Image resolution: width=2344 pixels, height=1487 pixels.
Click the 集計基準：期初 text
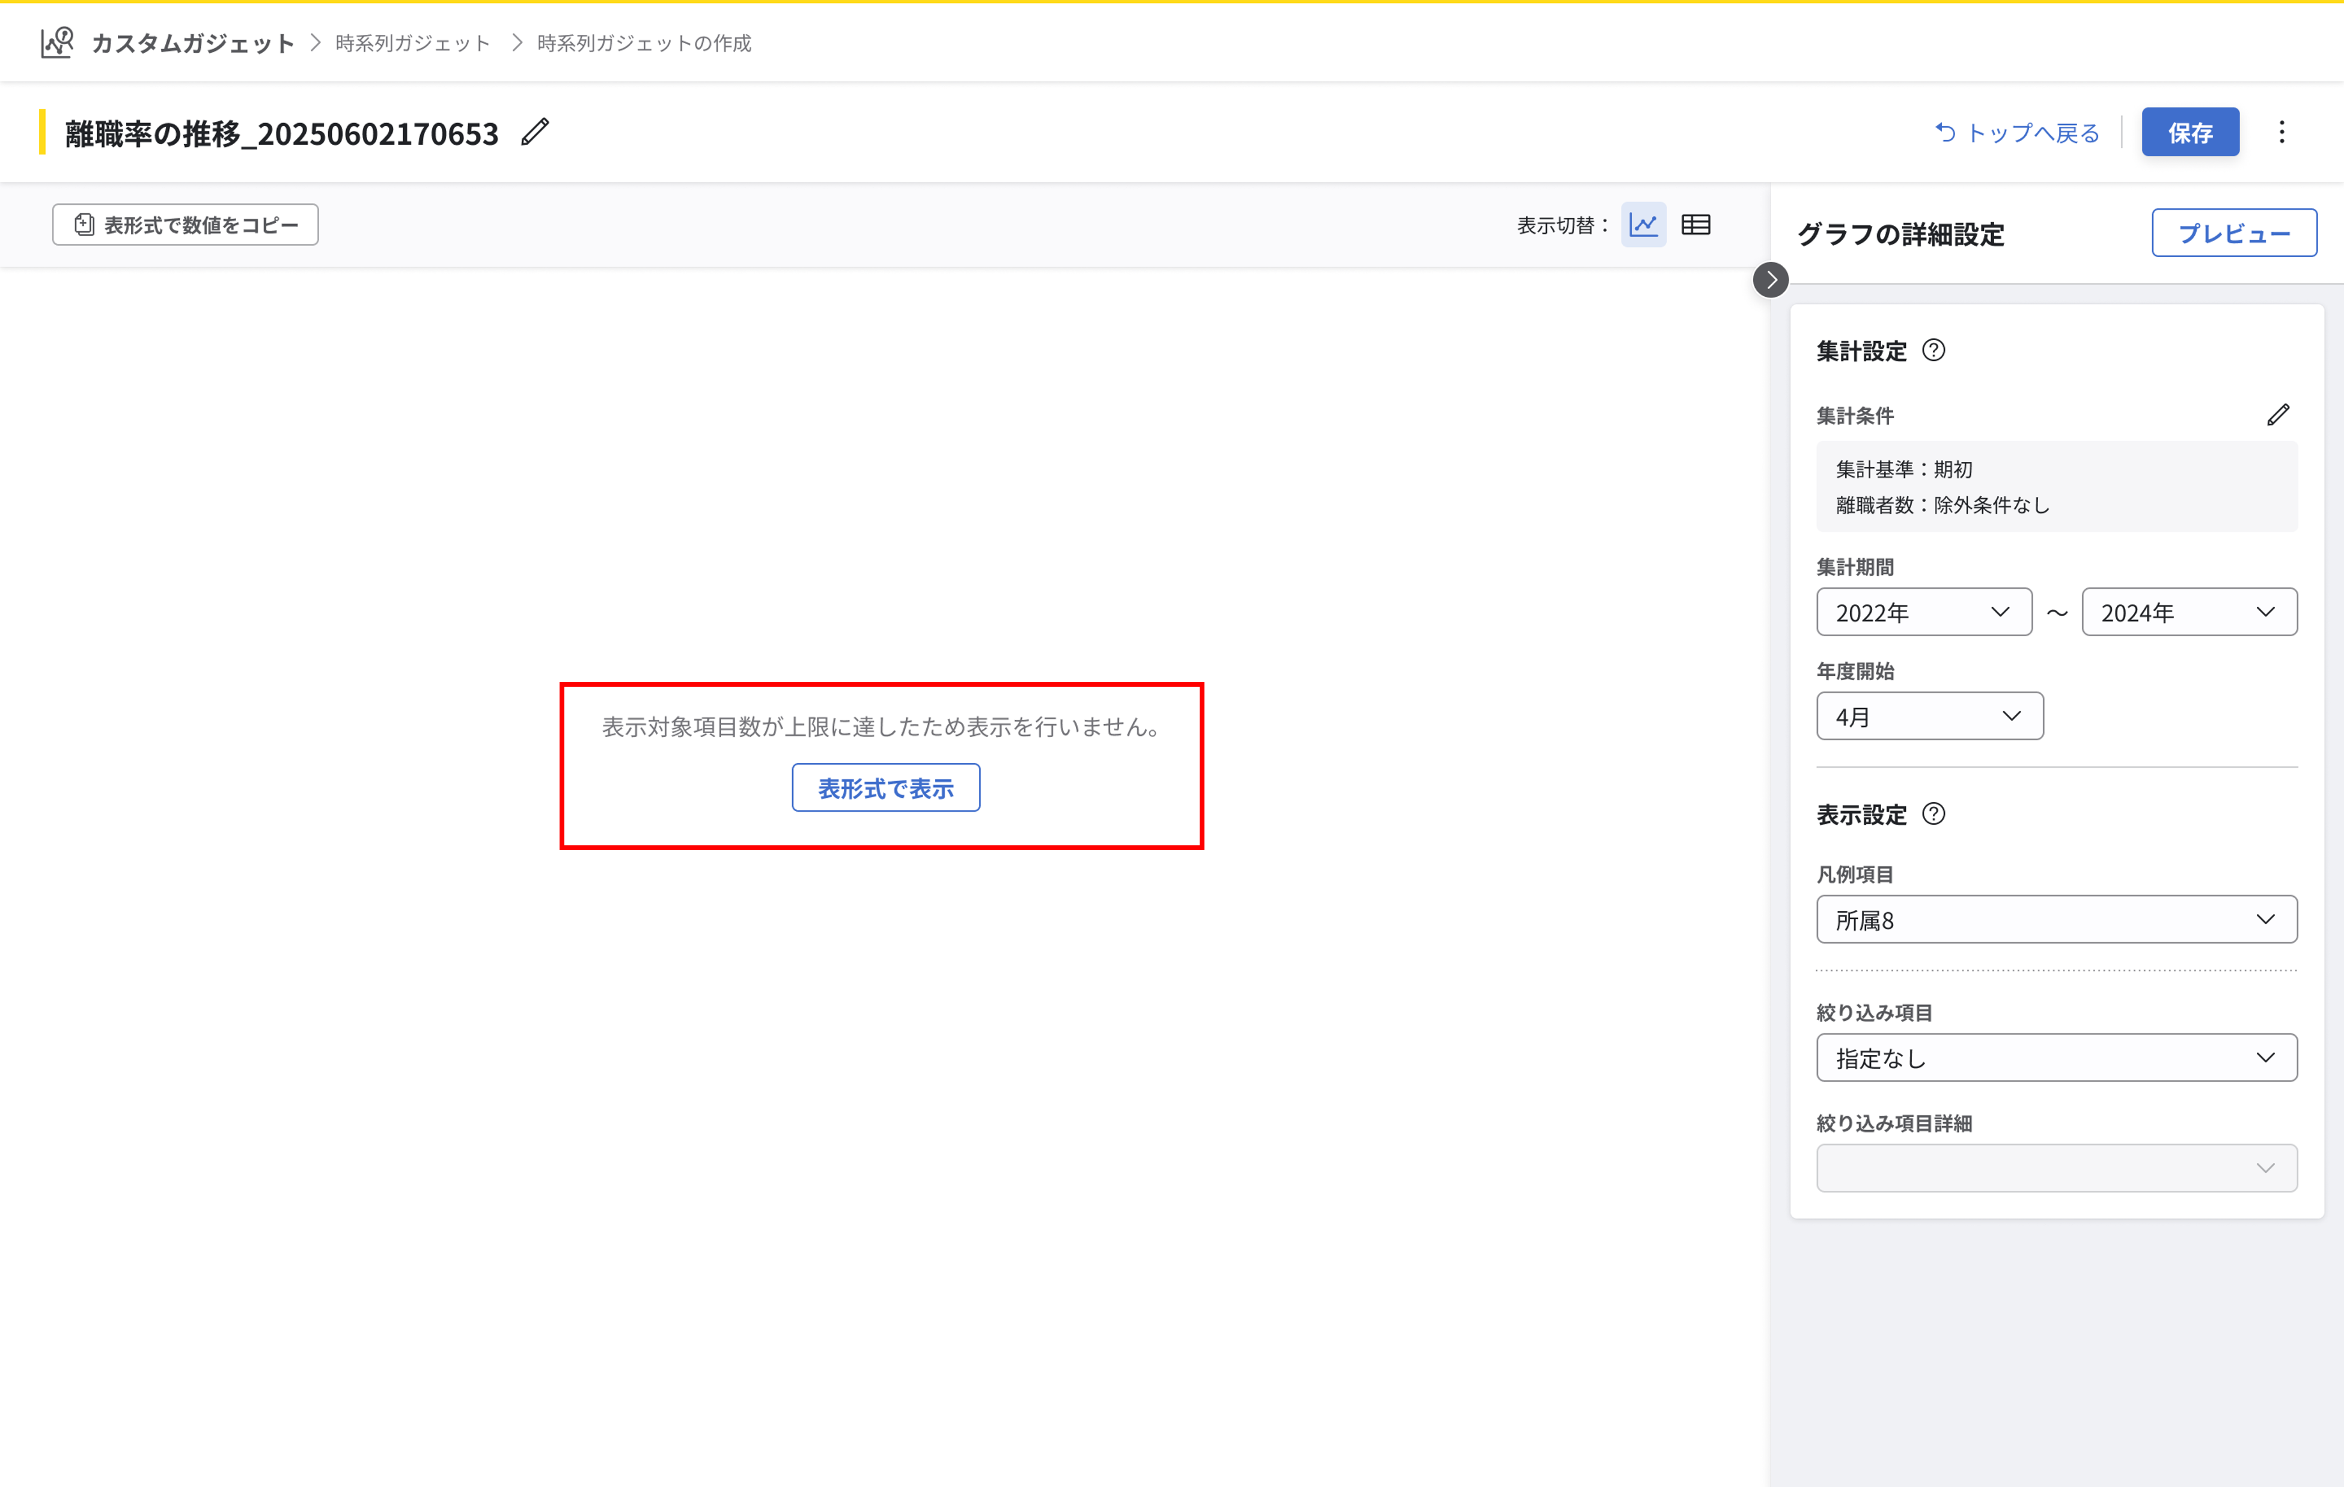tap(1904, 469)
